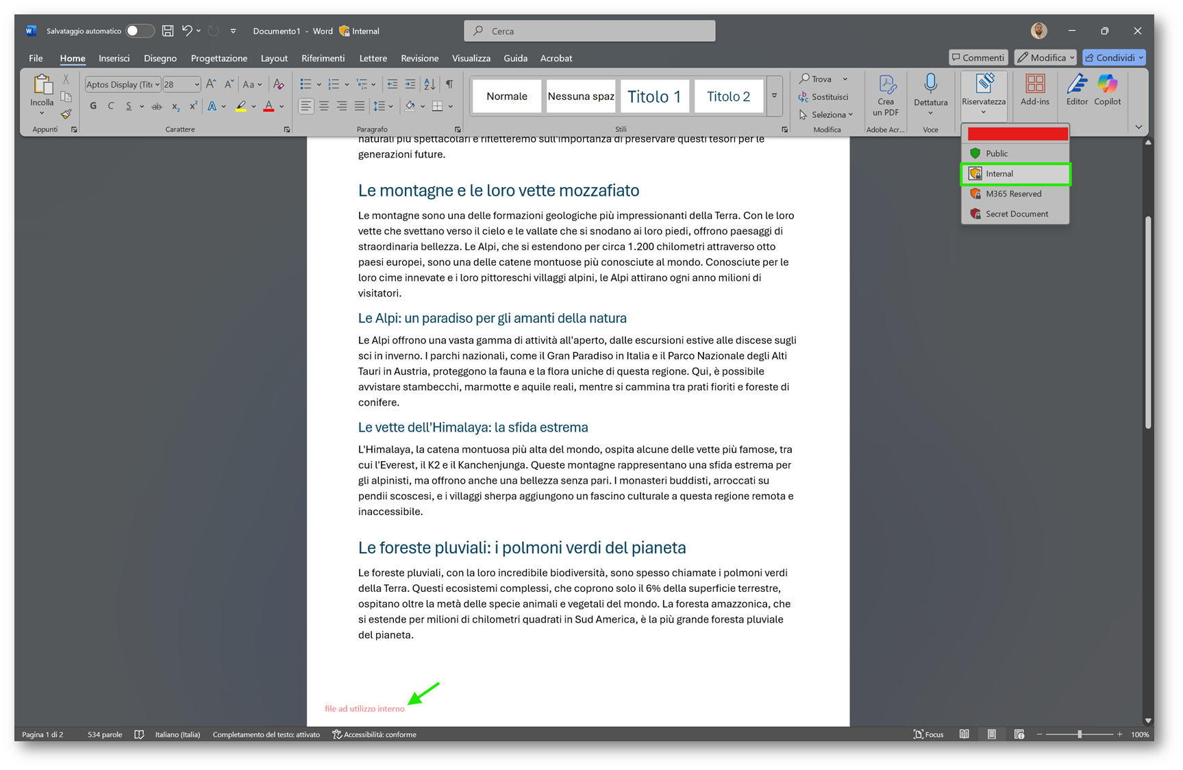This screenshot has width=1183, height=770.
Task: Click the user profile picture
Action: click(1038, 31)
